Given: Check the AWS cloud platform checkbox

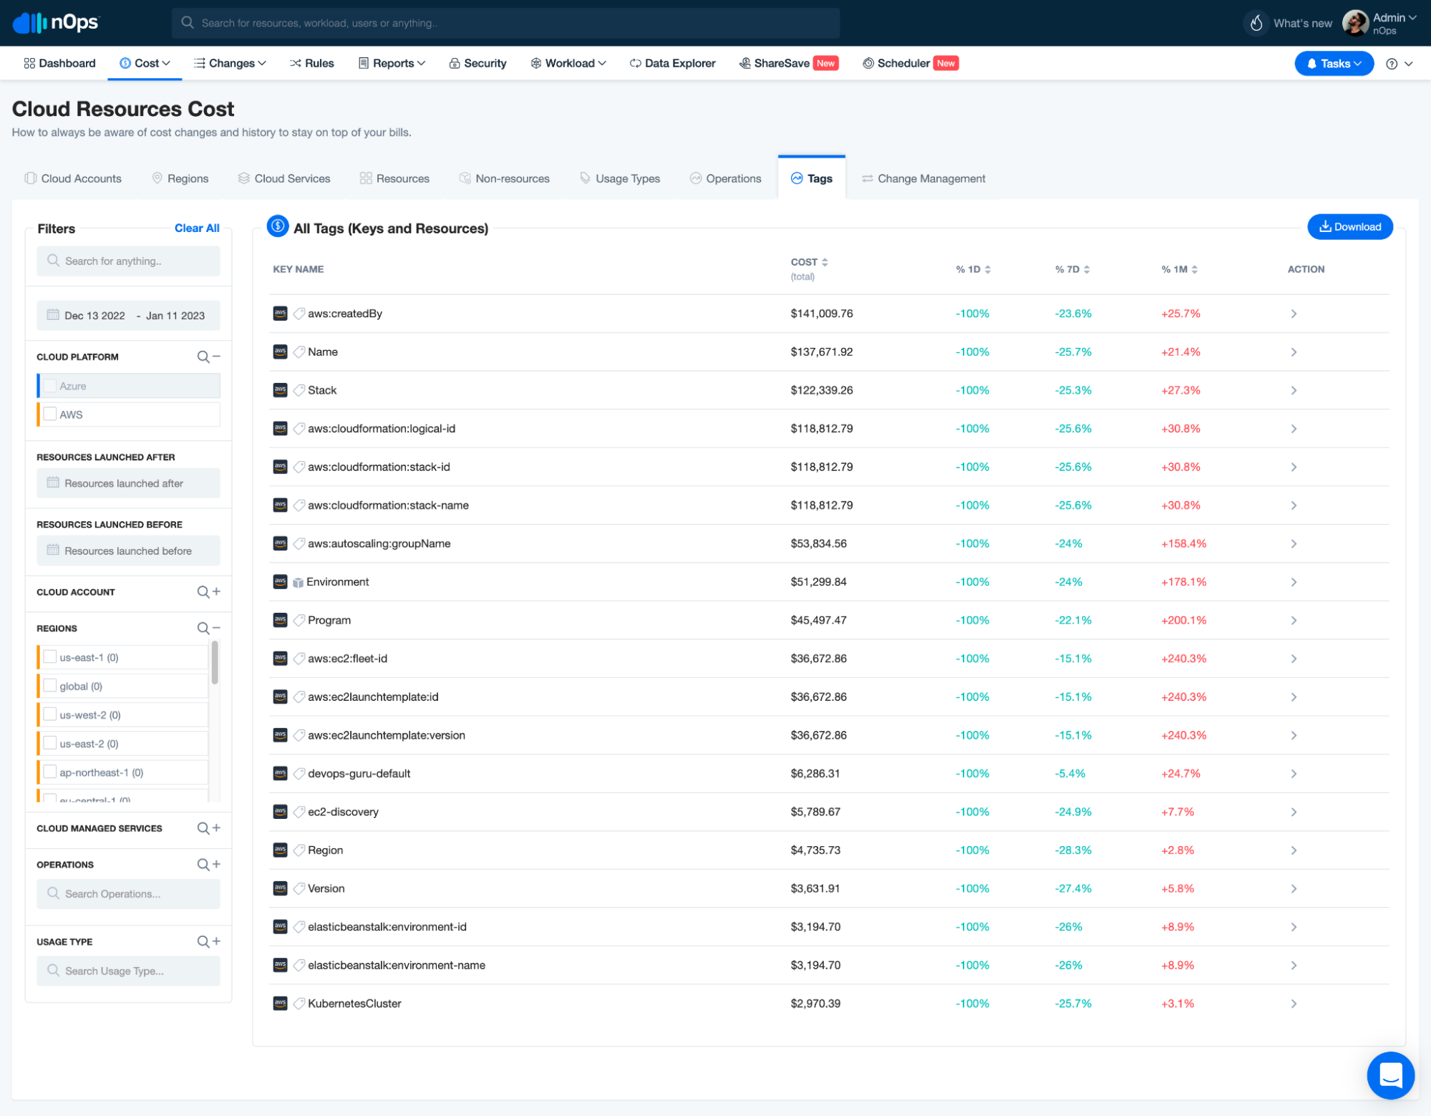Looking at the screenshot, I should click(50, 414).
